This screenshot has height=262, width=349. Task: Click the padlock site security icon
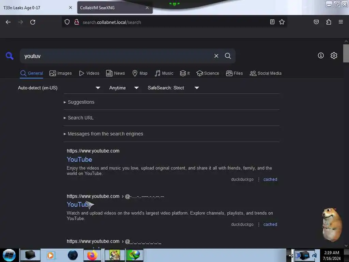coord(77,22)
